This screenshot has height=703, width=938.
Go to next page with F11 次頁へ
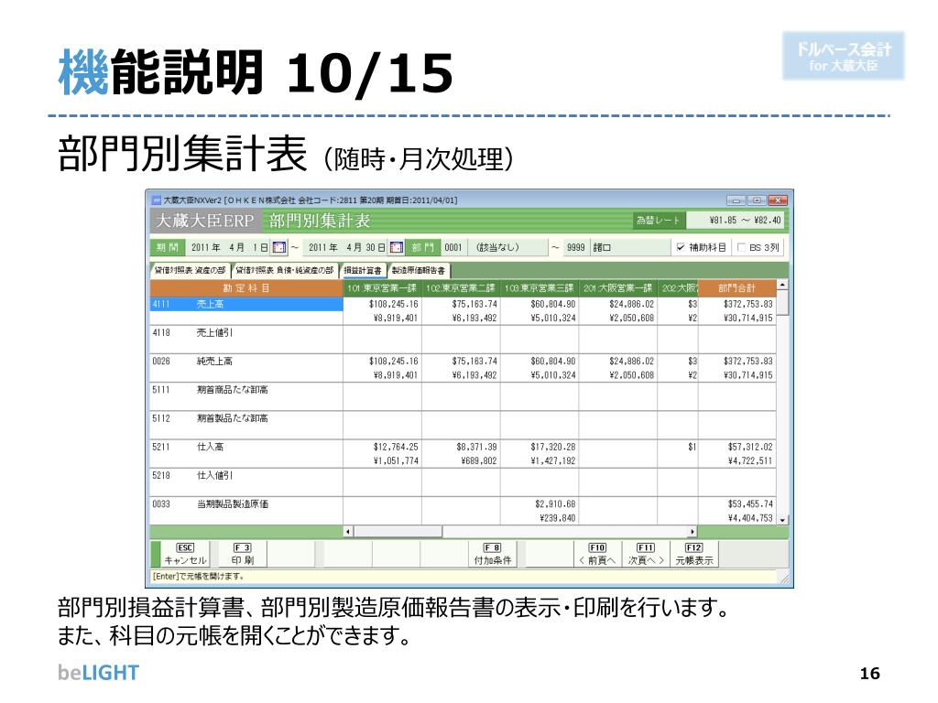point(646,554)
